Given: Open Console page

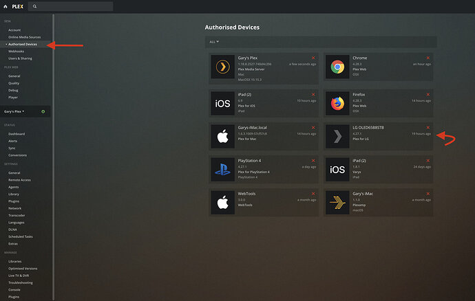Looking at the screenshot, I should click(14, 290).
